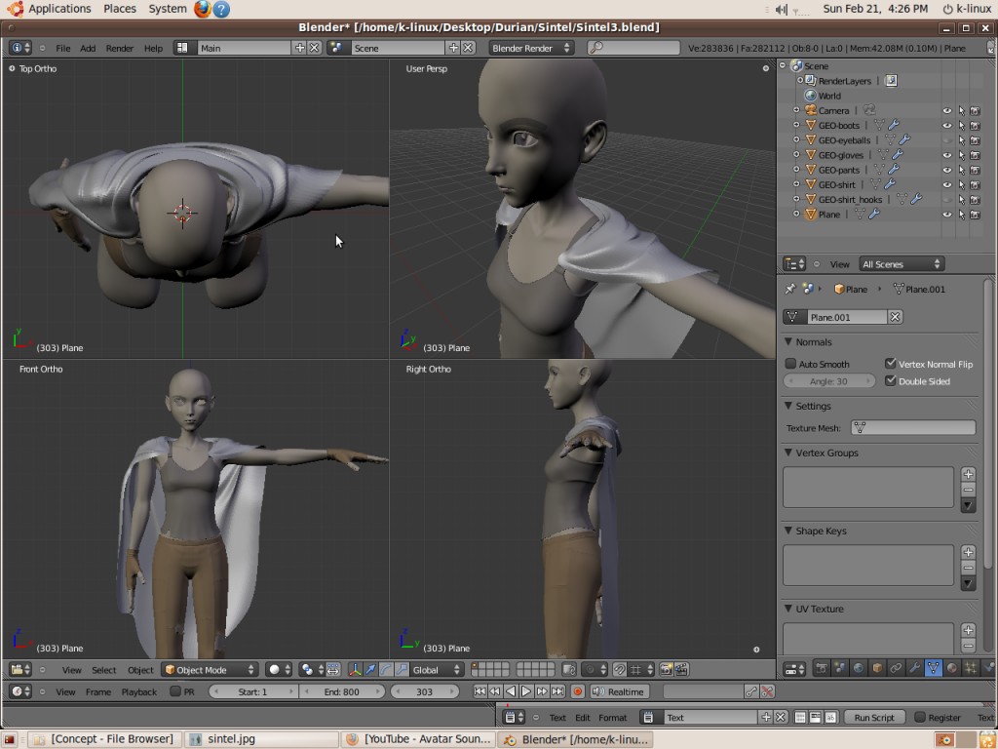Image resolution: width=998 pixels, height=749 pixels.
Task: Click the record keyframe button in timeline
Action: 578,691
